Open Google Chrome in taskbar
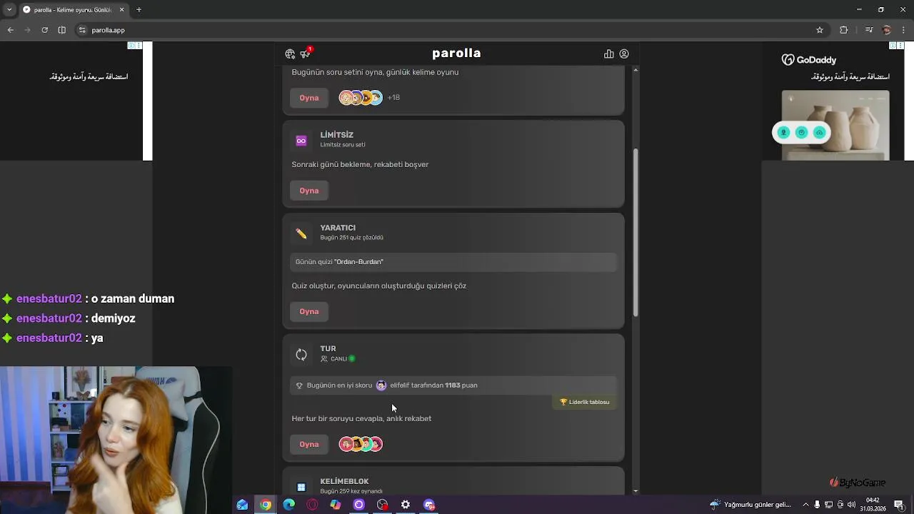The image size is (914, 514). tap(266, 505)
